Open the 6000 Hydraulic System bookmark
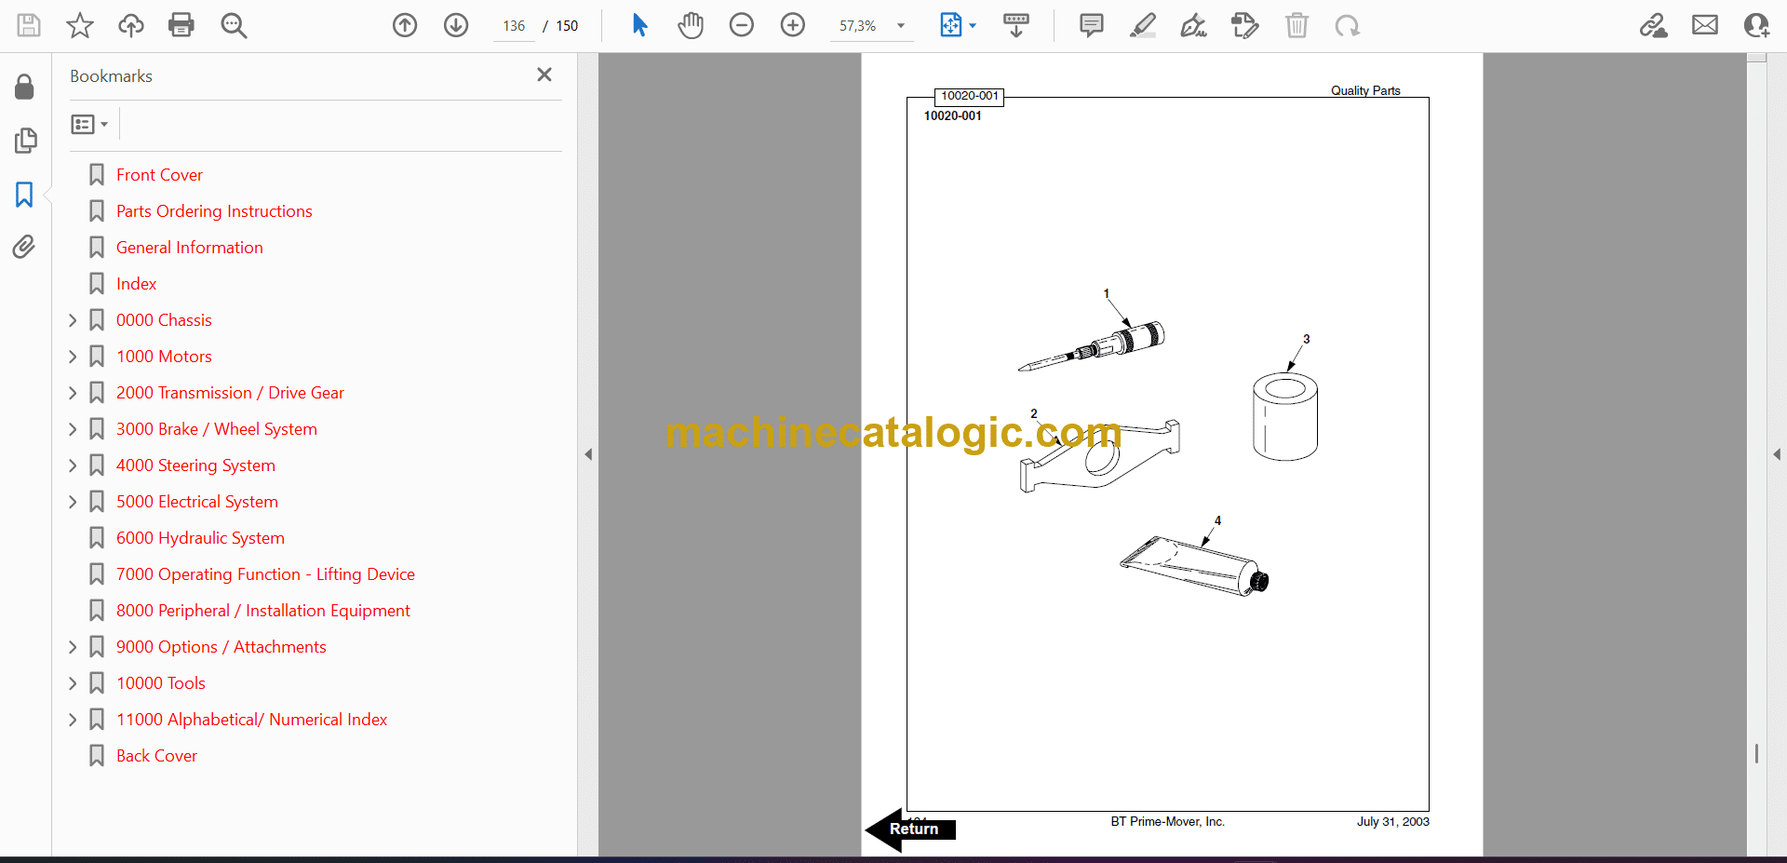This screenshot has height=863, width=1787. tap(200, 538)
